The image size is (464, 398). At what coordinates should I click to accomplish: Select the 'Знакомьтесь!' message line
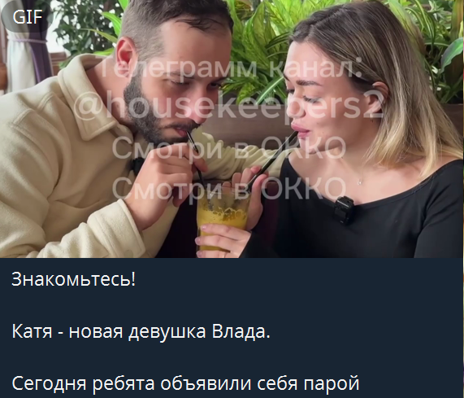tap(74, 278)
